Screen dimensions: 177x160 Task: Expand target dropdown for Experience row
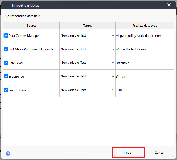87,76
